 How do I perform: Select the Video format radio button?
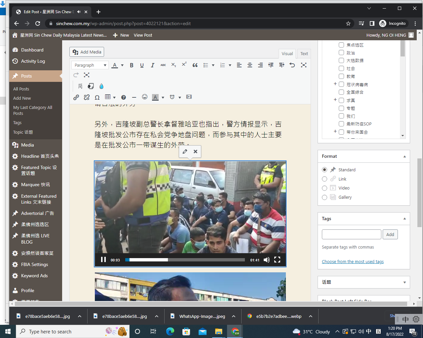pos(325,188)
